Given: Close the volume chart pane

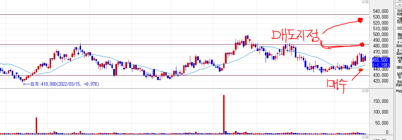Looking at the screenshot, I should click(367, 91).
